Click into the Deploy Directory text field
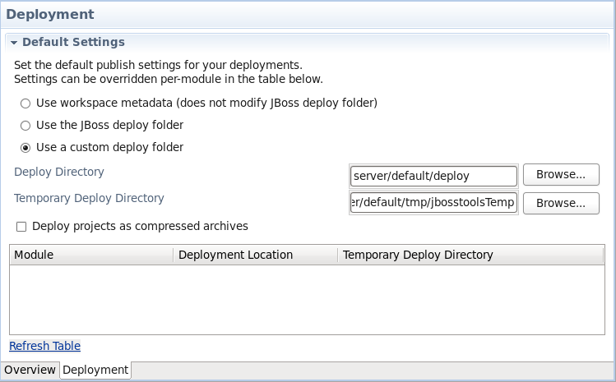616x382 pixels. (x=433, y=175)
